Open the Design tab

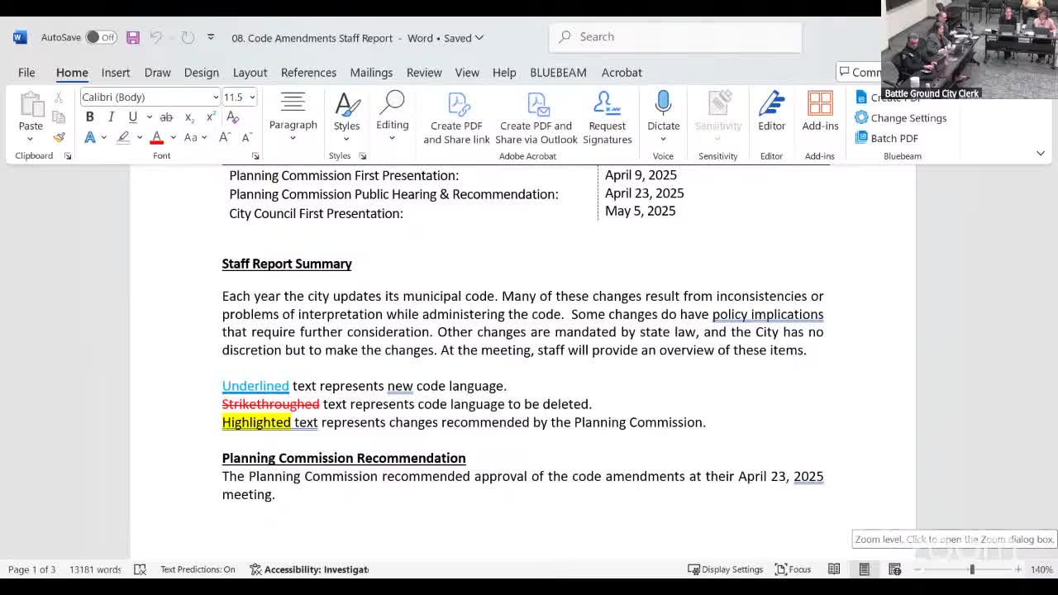pyautogui.click(x=202, y=73)
